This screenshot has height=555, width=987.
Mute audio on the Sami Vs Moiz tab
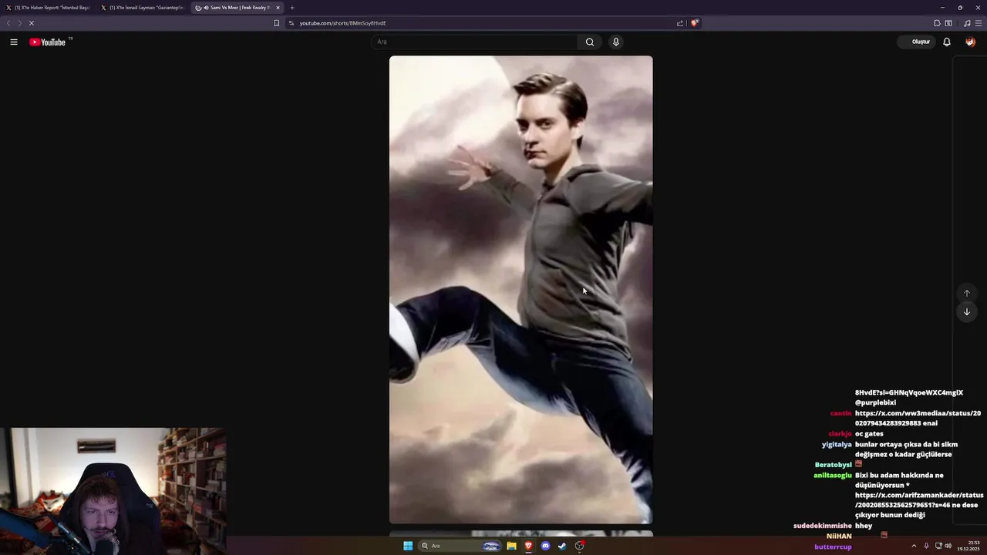click(x=206, y=8)
